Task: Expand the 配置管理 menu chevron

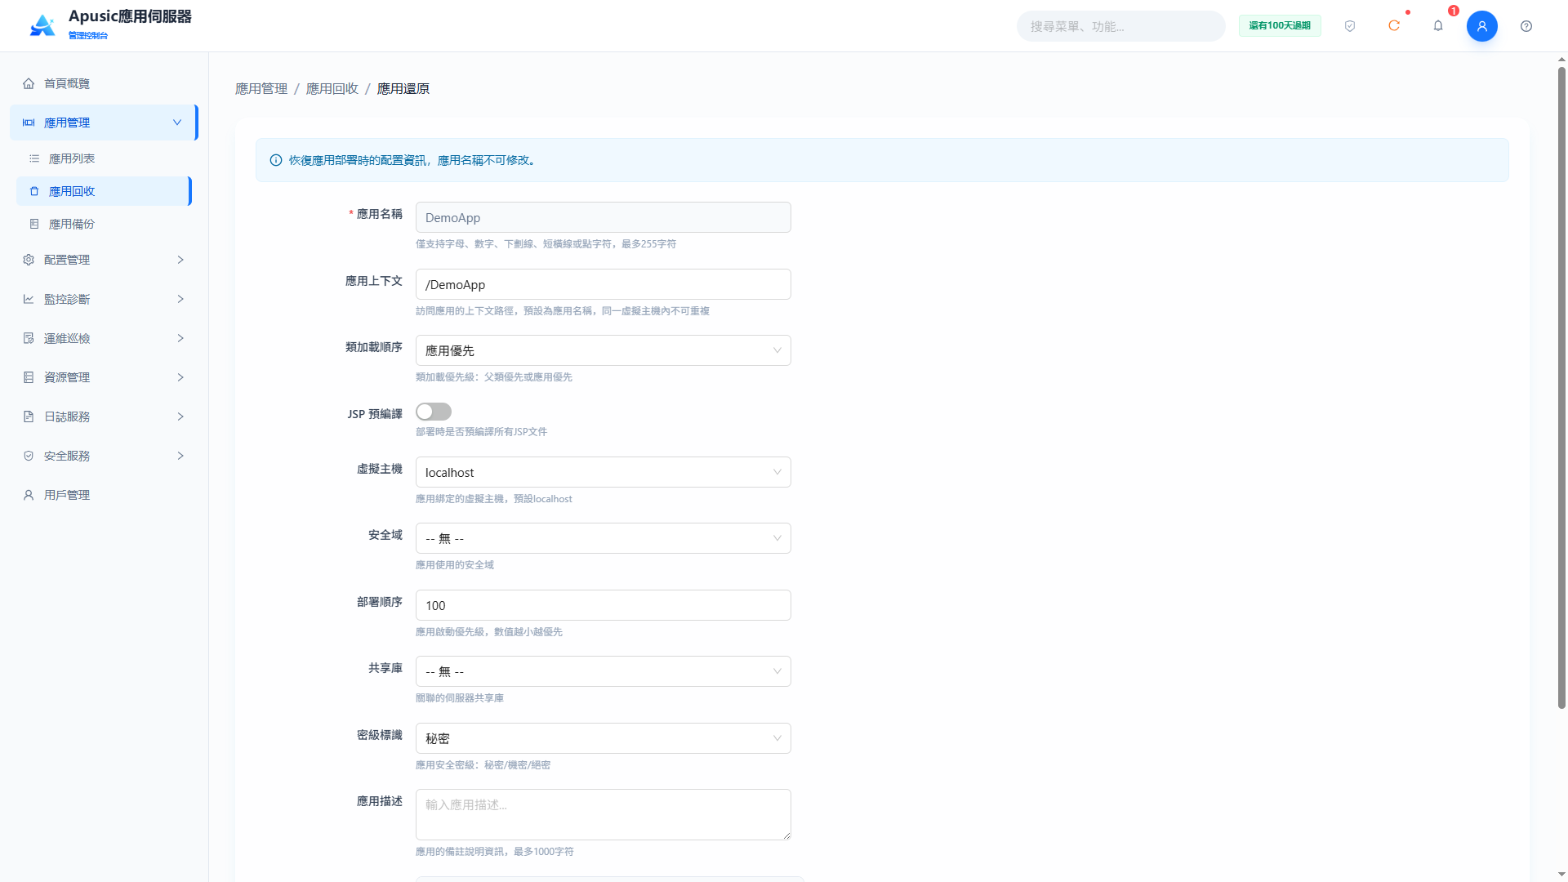Action: click(x=180, y=260)
